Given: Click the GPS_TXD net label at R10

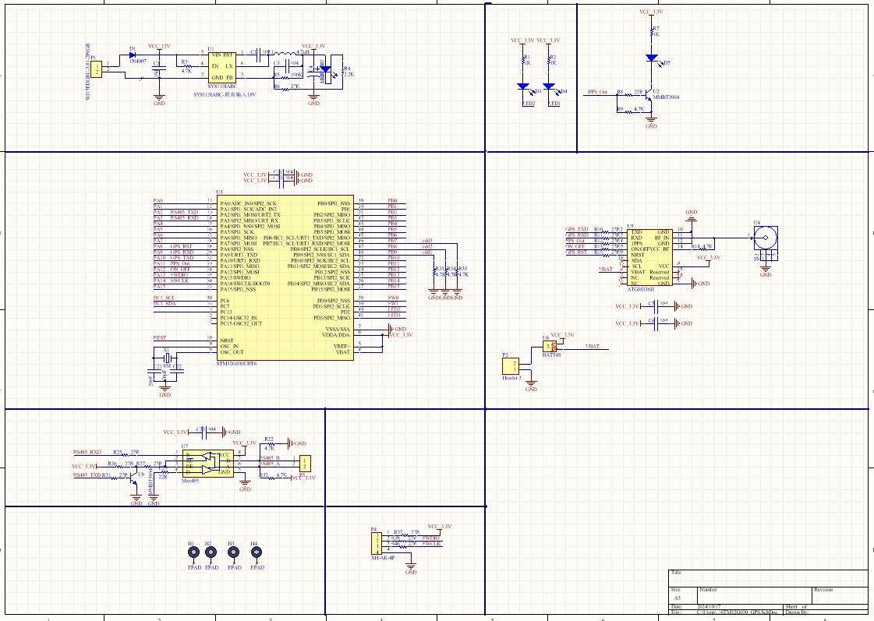Looking at the screenshot, I should (576, 229).
